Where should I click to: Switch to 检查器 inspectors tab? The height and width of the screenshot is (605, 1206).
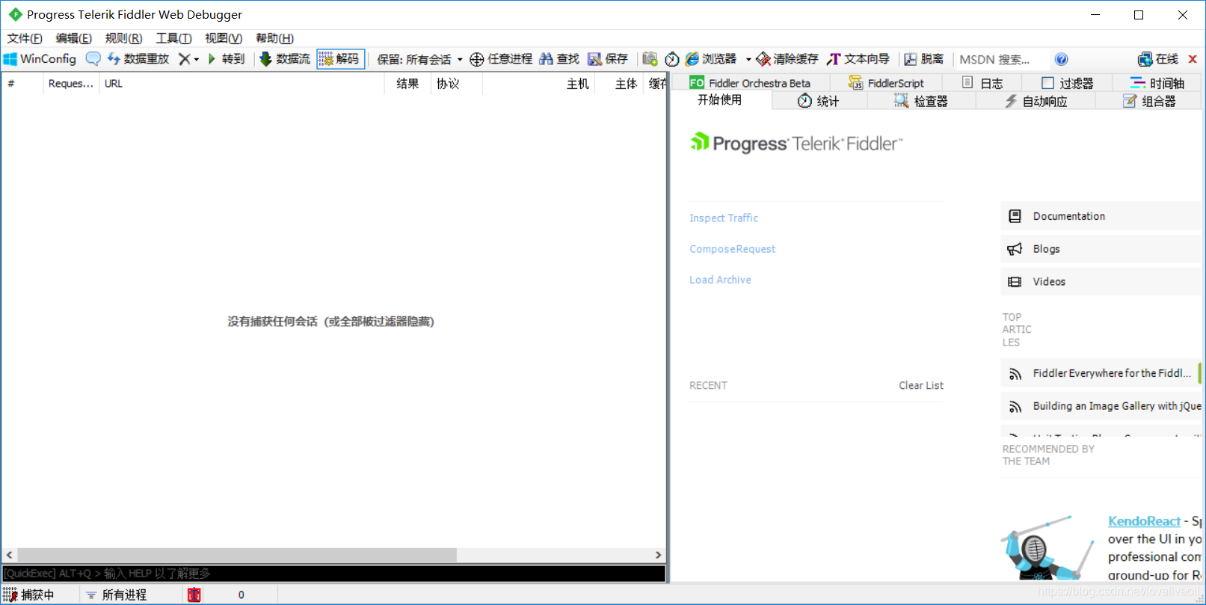click(921, 101)
